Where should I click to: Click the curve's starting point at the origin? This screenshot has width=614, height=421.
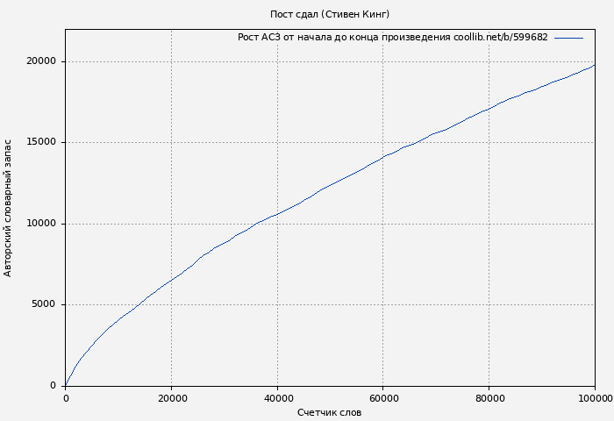(x=66, y=386)
